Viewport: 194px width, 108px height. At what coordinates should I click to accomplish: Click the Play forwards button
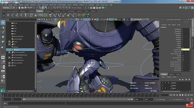tap(183, 95)
